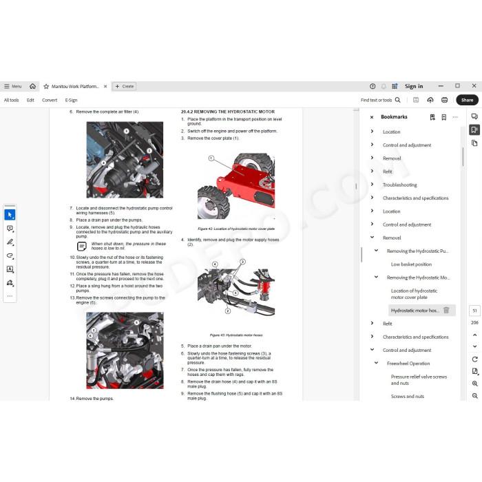Upload to cloud icon

[x=430, y=100]
